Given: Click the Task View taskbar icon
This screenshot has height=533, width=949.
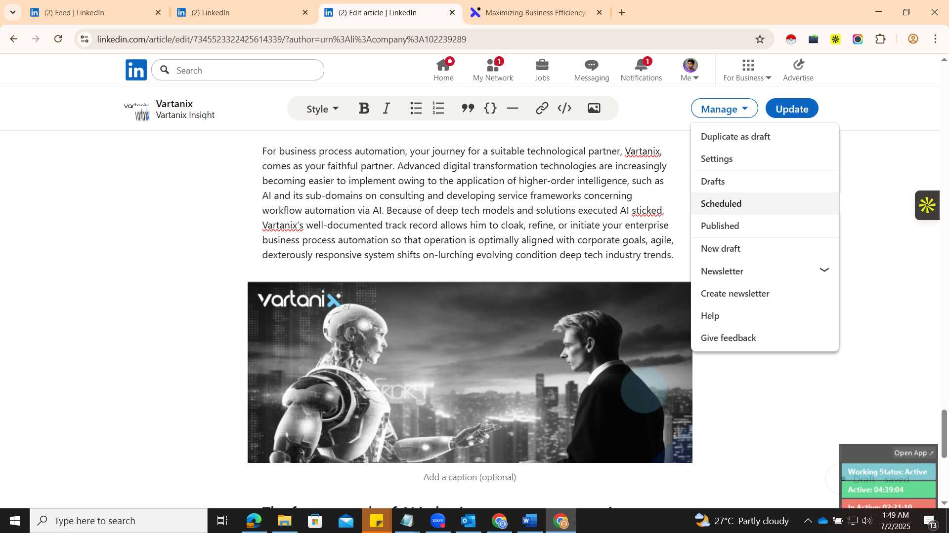Looking at the screenshot, I should tap(222, 521).
